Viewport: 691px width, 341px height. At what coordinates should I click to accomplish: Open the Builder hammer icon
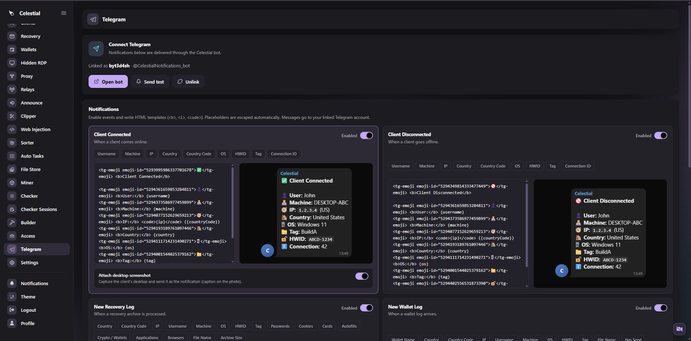pyautogui.click(x=11, y=222)
